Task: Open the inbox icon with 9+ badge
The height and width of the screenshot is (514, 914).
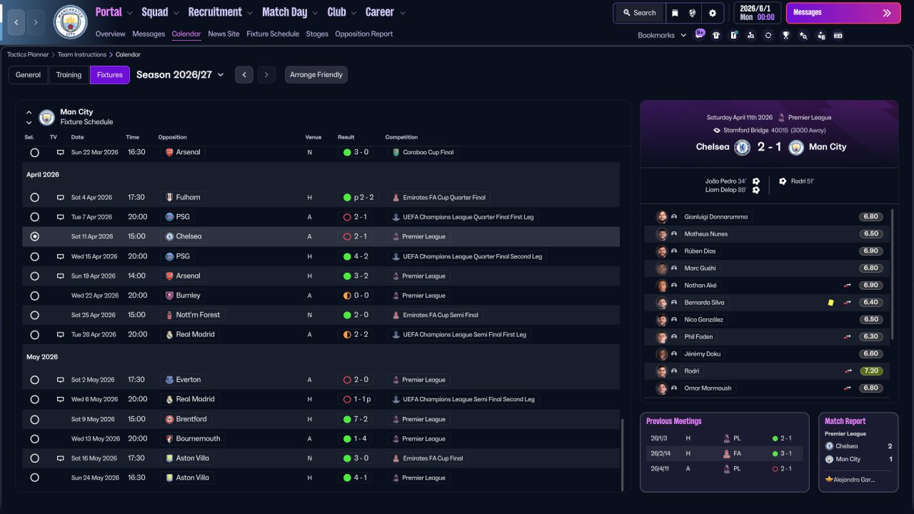Action: click(x=699, y=35)
